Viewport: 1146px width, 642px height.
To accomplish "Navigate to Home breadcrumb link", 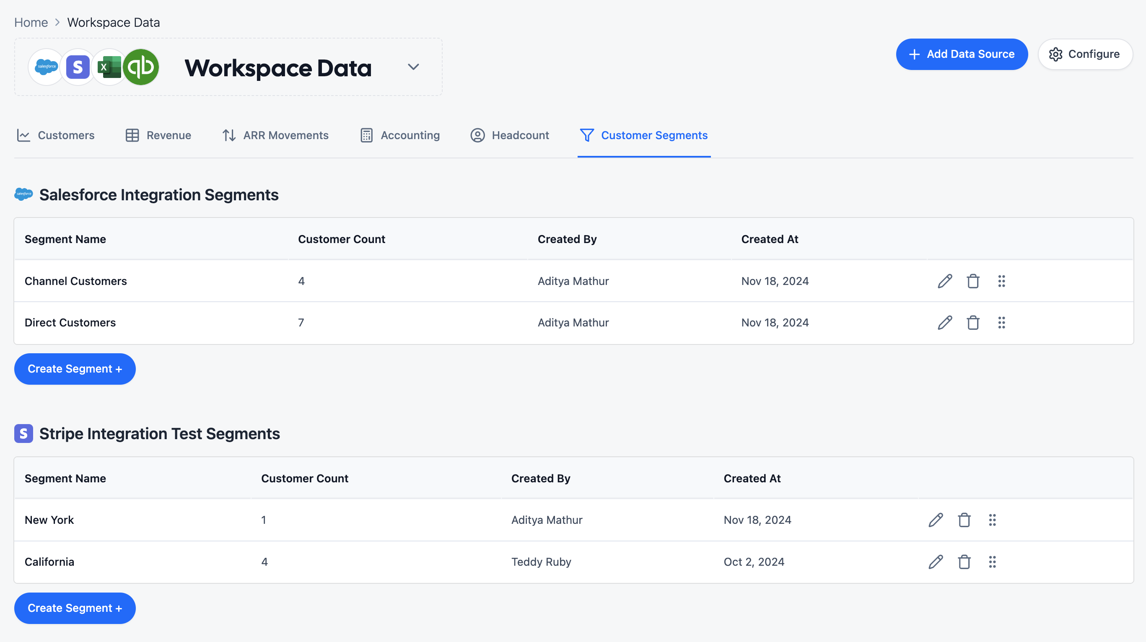I will coord(31,22).
